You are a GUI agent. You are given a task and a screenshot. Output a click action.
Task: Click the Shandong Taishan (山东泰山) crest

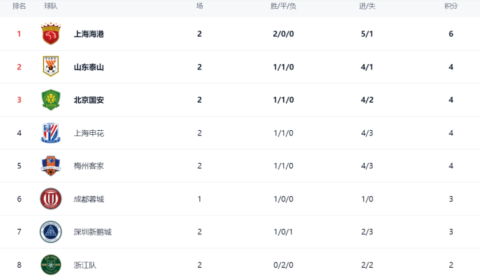[x=51, y=67]
